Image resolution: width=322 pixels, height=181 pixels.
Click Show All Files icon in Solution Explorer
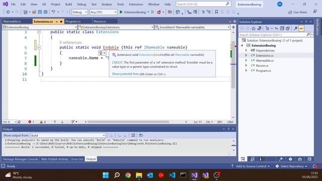click(288, 28)
